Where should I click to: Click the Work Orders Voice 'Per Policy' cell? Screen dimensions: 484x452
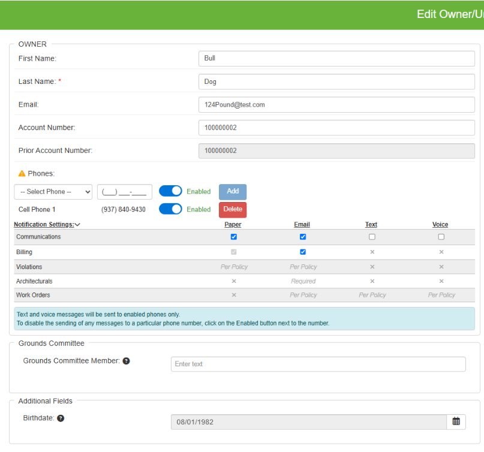click(441, 295)
